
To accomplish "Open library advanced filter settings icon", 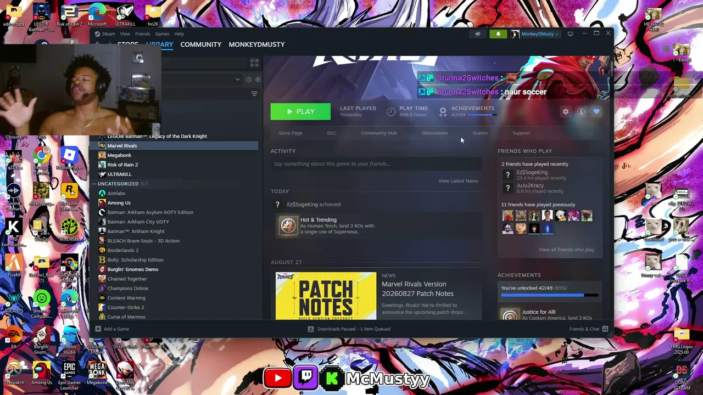I will tap(254, 94).
